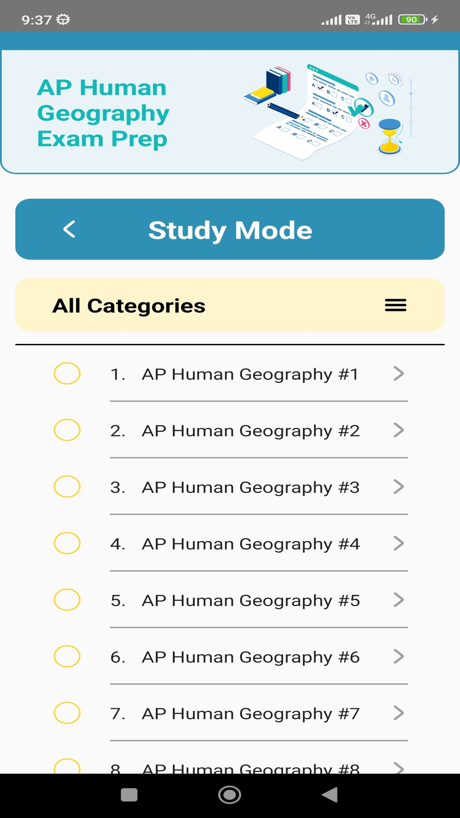Open the AP Human Geography #7 quiz
460x818 pixels.
(x=250, y=713)
